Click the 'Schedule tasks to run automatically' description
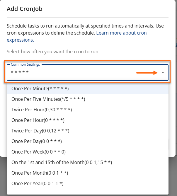This screenshot has width=177, height=196. [x=85, y=26]
